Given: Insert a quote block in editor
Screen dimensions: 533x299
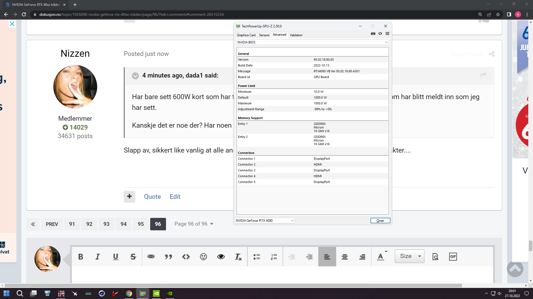Looking at the screenshot, I should pyautogui.click(x=168, y=257).
